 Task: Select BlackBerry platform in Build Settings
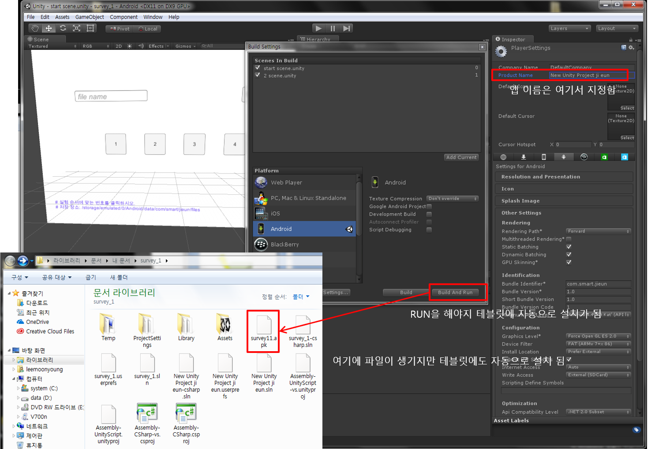click(304, 244)
